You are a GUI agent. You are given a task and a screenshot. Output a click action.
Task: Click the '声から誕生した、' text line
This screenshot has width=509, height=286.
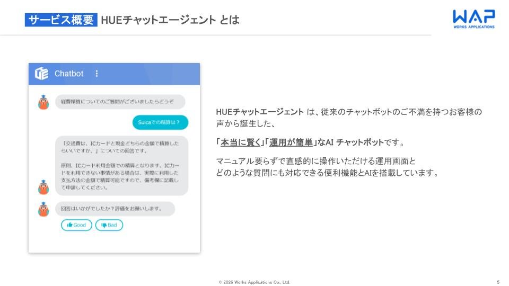tap(245, 123)
